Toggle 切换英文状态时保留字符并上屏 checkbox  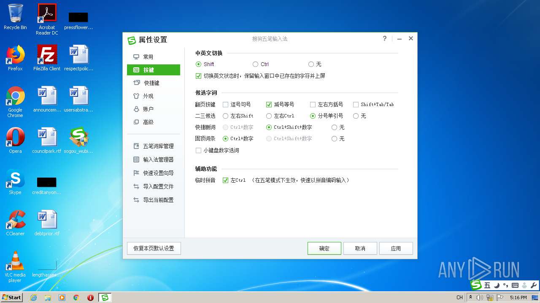coord(199,76)
